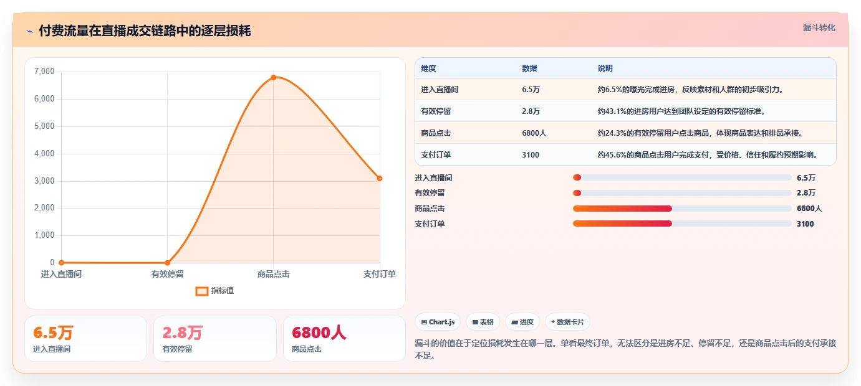Click the 商品点击 peak data point
This screenshot has height=386, width=861.
[274, 77]
